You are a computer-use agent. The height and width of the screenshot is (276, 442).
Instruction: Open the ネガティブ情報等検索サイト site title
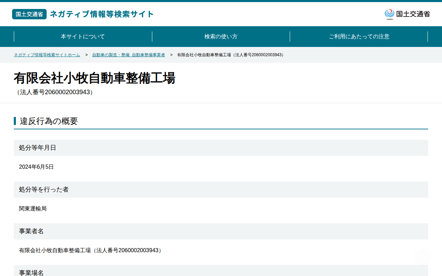tap(102, 14)
